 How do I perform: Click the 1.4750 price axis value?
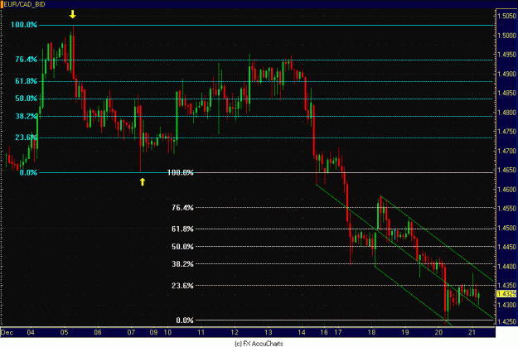tap(506, 132)
